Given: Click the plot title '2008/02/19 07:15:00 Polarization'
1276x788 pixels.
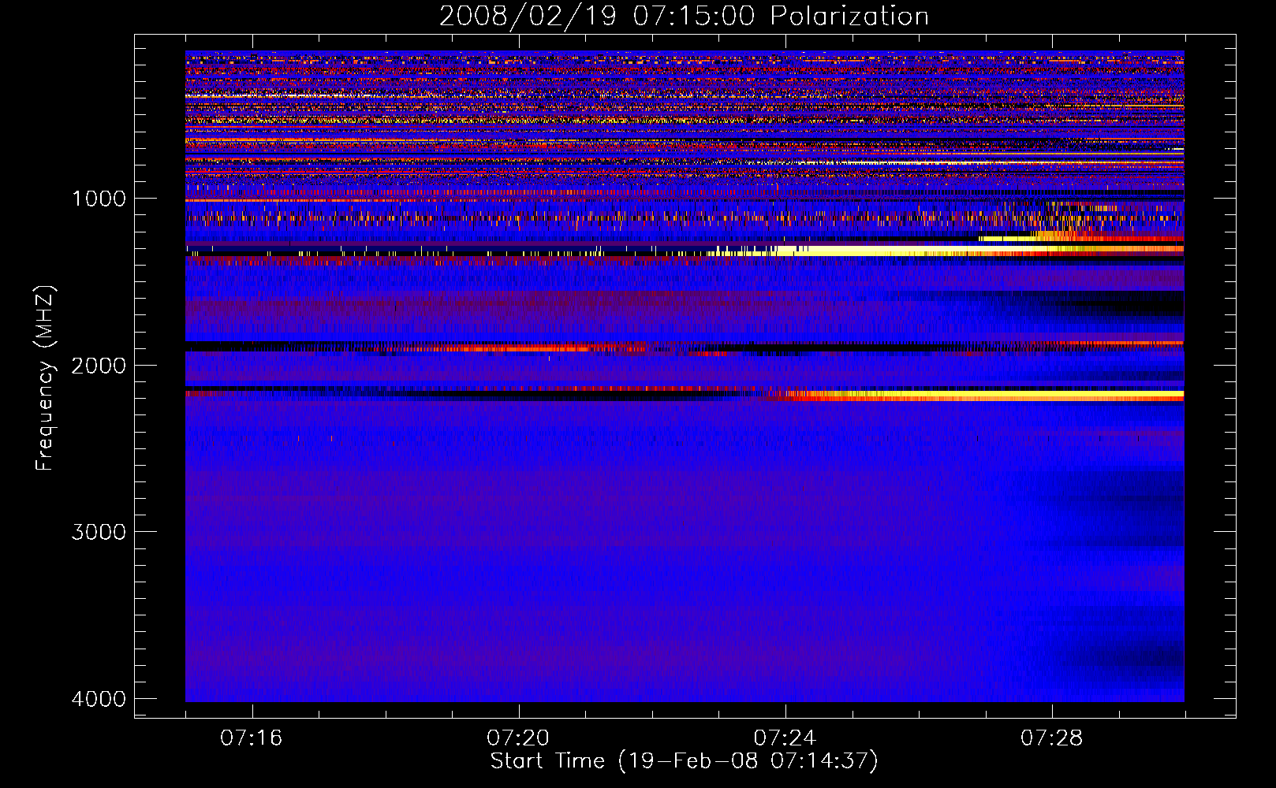Looking at the screenshot, I should point(684,16).
